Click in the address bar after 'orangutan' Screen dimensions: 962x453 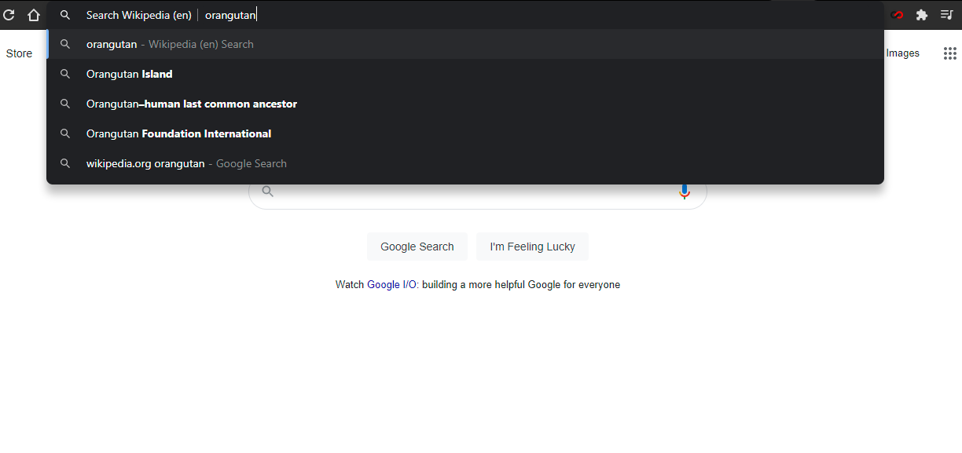393,15
